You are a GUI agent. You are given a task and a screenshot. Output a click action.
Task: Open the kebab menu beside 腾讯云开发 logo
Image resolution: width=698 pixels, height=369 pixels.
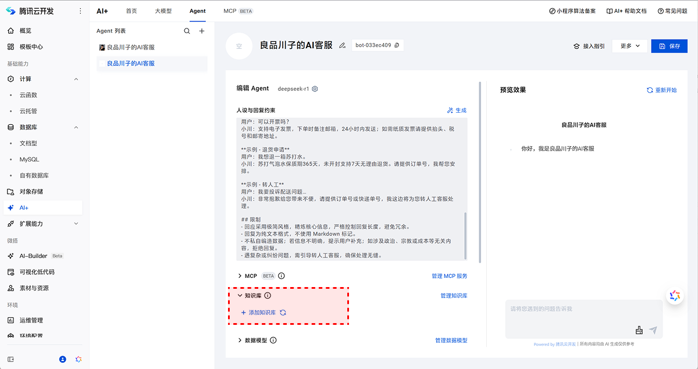pos(80,11)
